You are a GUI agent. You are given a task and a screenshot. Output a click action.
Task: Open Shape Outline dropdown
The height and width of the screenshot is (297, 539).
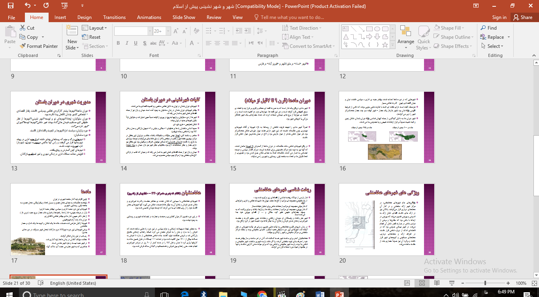pyautogui.click(x=453, y=37)
